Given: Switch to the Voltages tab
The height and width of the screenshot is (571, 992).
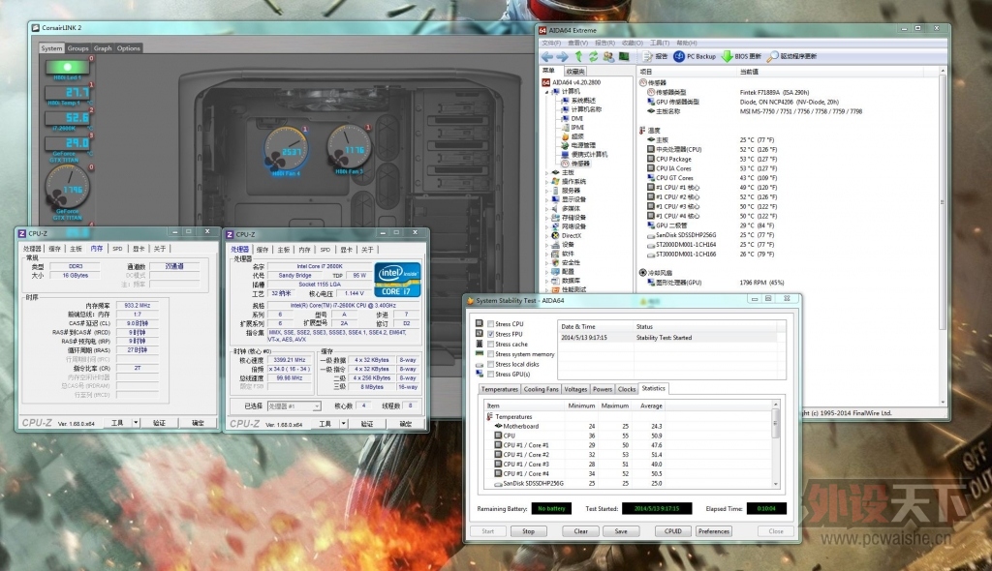Looking at the screenshot, I should click(x=575, y=389).
